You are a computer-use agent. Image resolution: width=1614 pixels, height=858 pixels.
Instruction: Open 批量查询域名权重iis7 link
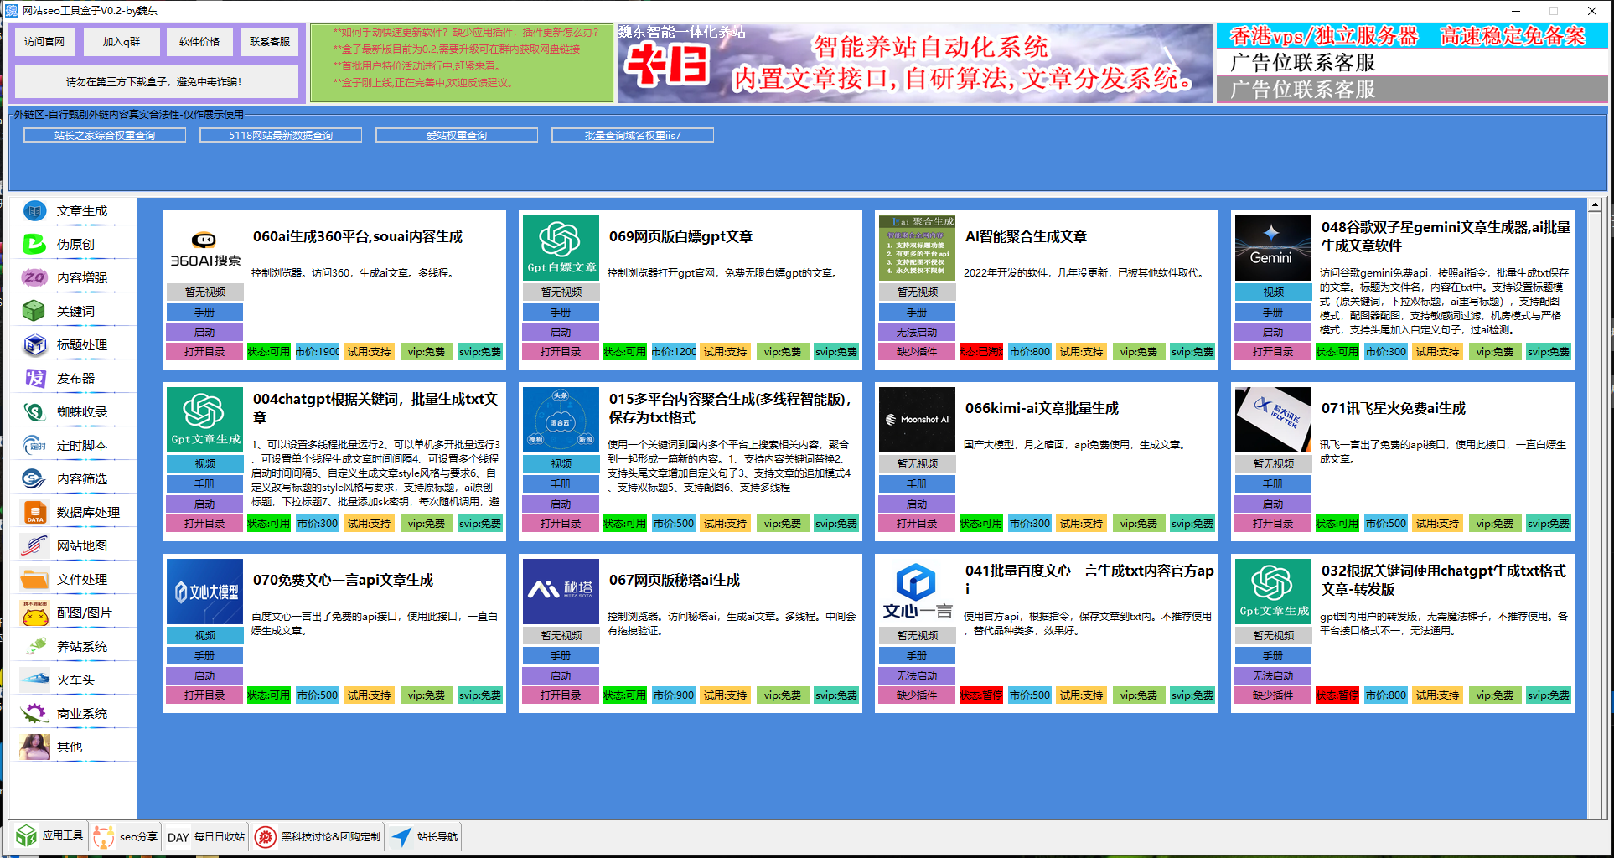[633, 135]
